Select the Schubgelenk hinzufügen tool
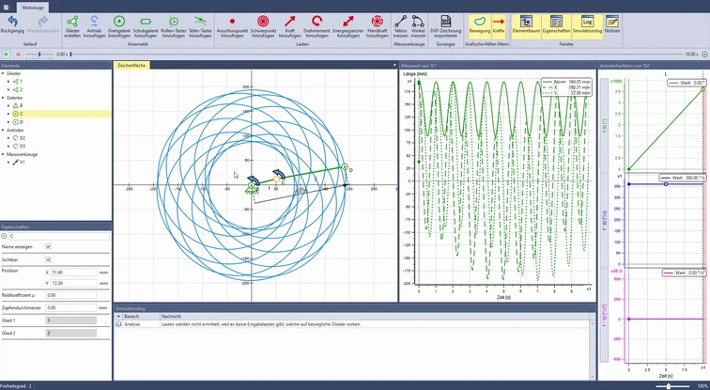This screenshot has width=710, height=390. 146,22
